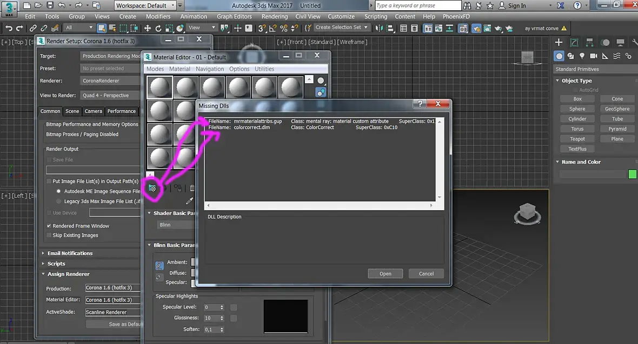The image size is (638, 344).
Task: Click the Mirror tool icon
Action: [x=379, y=28]
